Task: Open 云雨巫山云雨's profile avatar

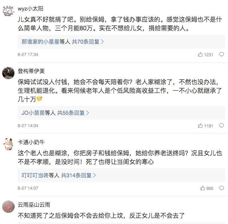Action: pyautogui.click(x=8, y=207)
